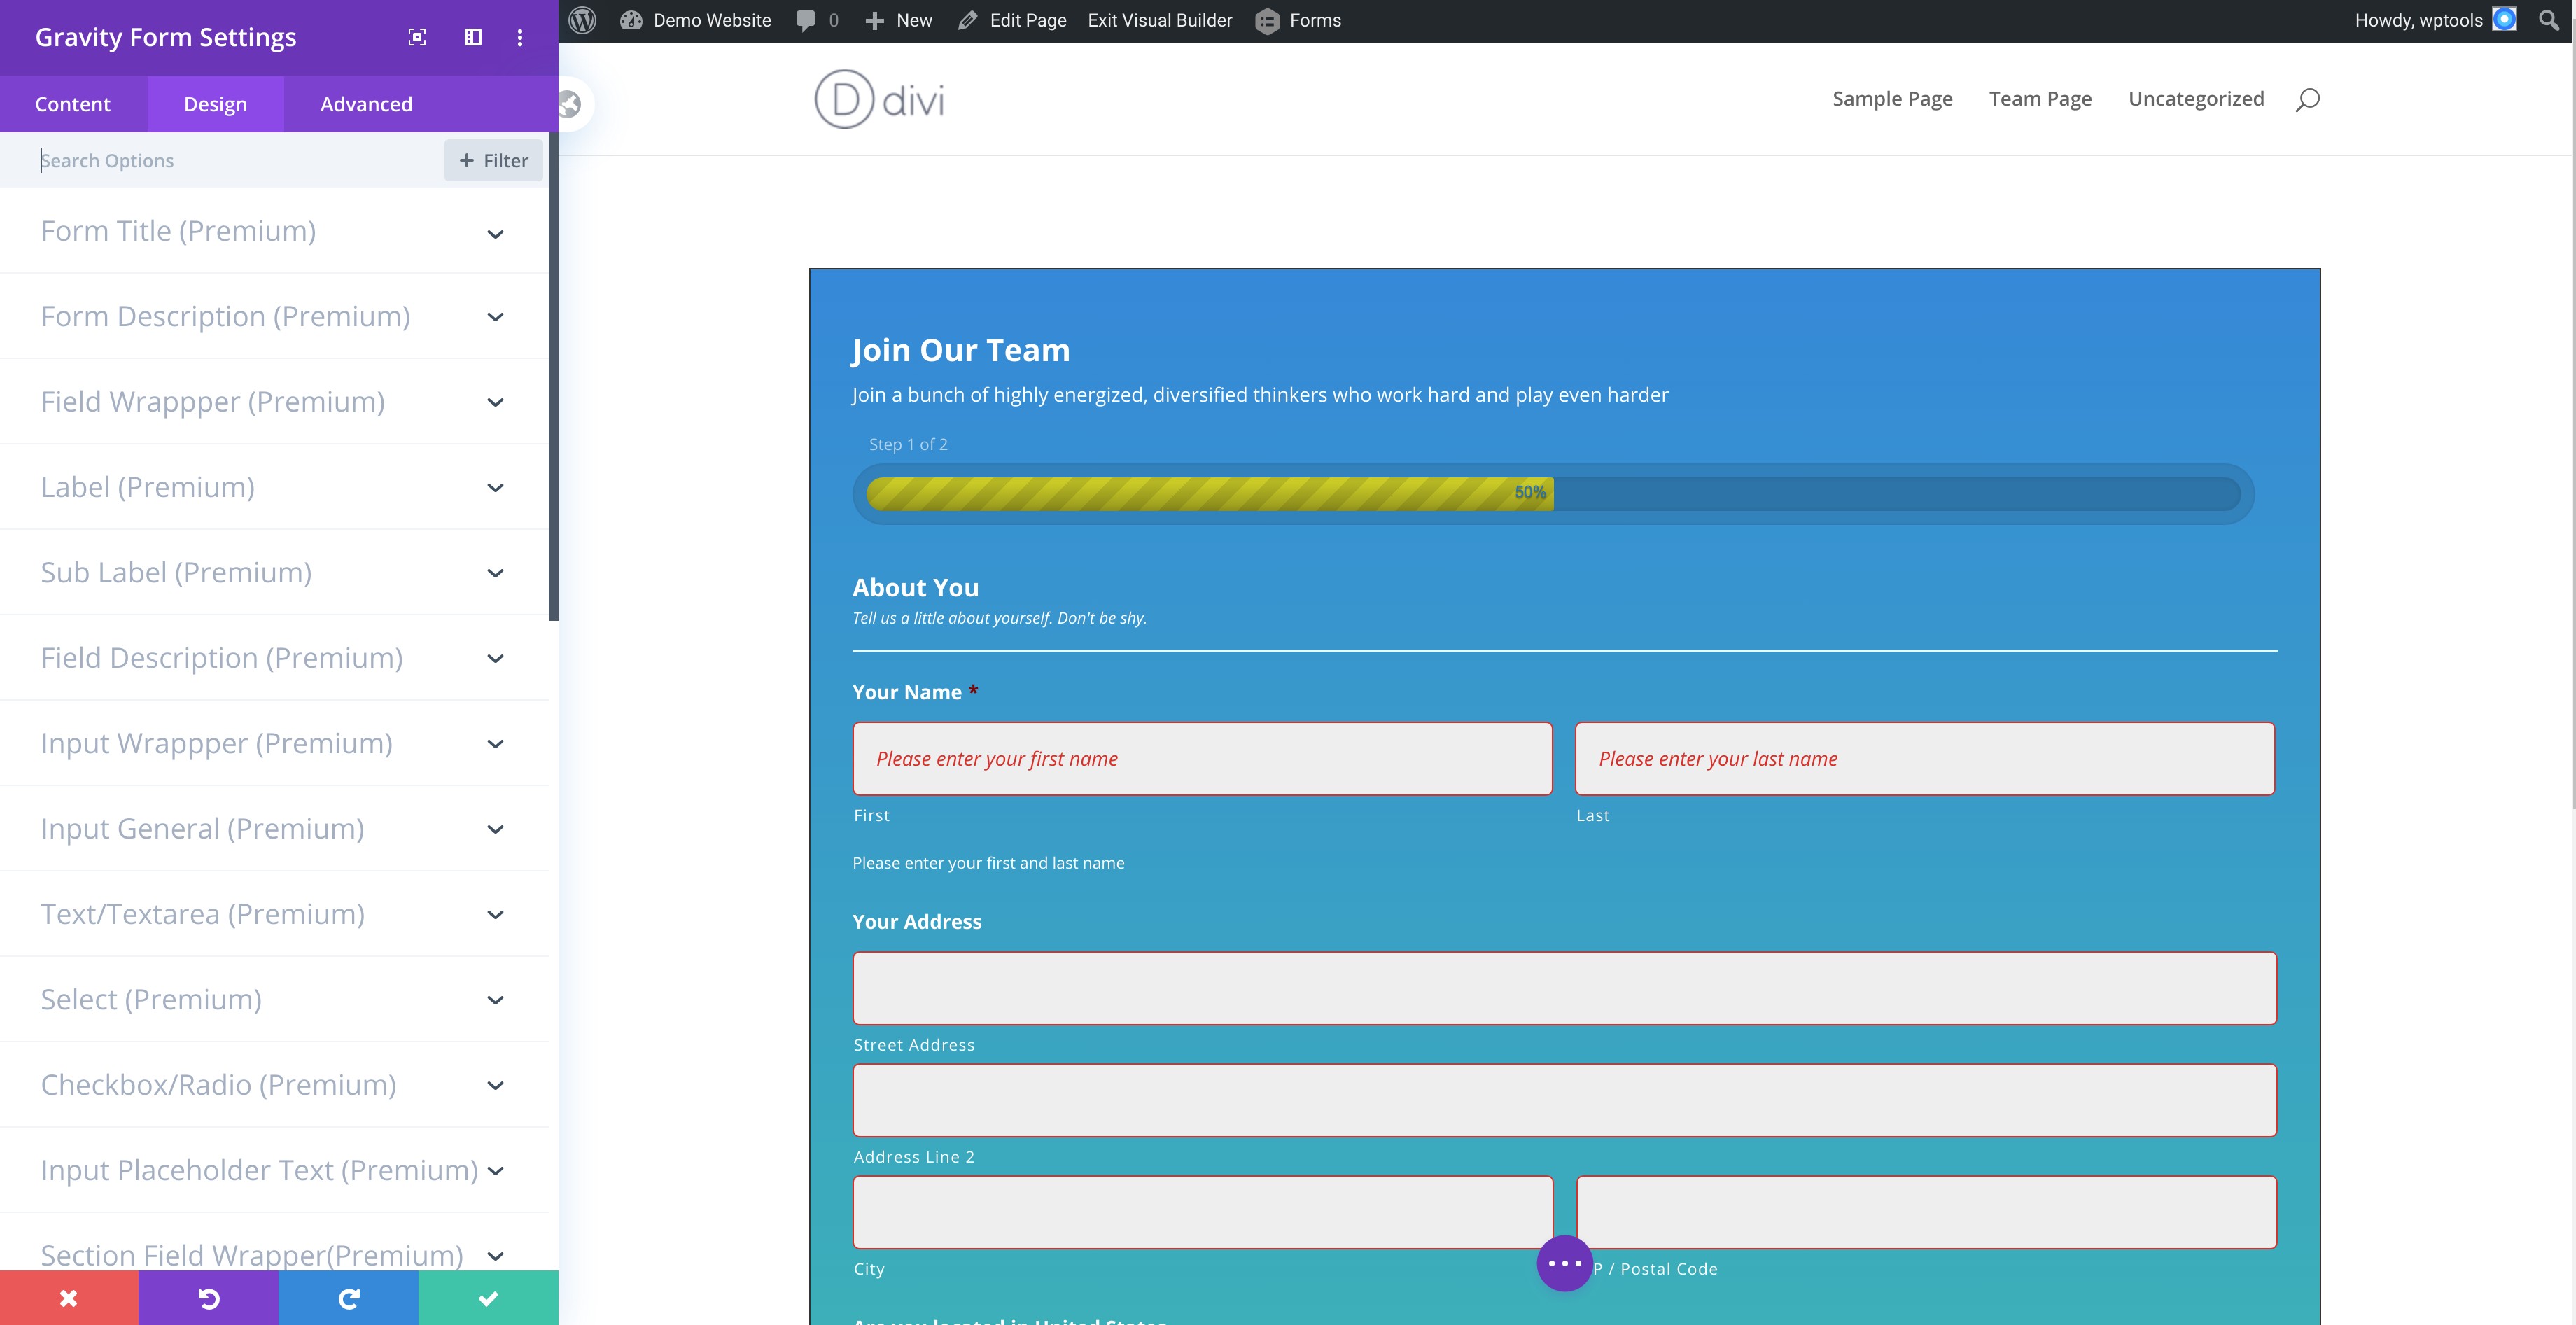The image size is (2576, 1325).
Task: Click the Filter button
Action: [x=493, y=161]
